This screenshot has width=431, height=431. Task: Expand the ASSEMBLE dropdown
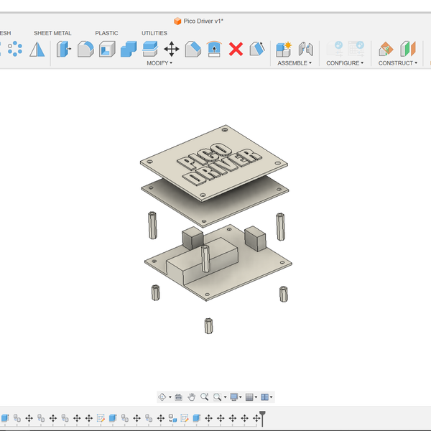pos(295,63)
